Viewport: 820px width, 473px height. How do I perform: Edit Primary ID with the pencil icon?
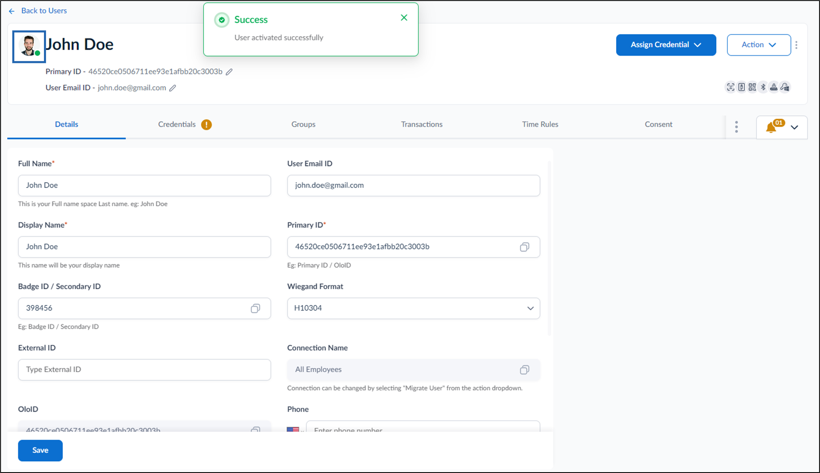229,72
